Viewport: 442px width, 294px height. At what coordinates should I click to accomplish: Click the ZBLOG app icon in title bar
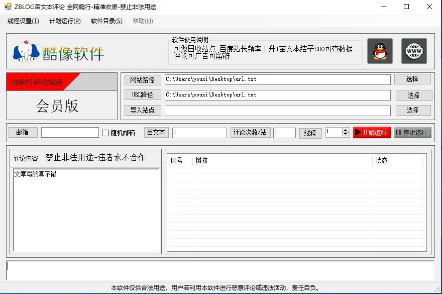click(8, 7)
